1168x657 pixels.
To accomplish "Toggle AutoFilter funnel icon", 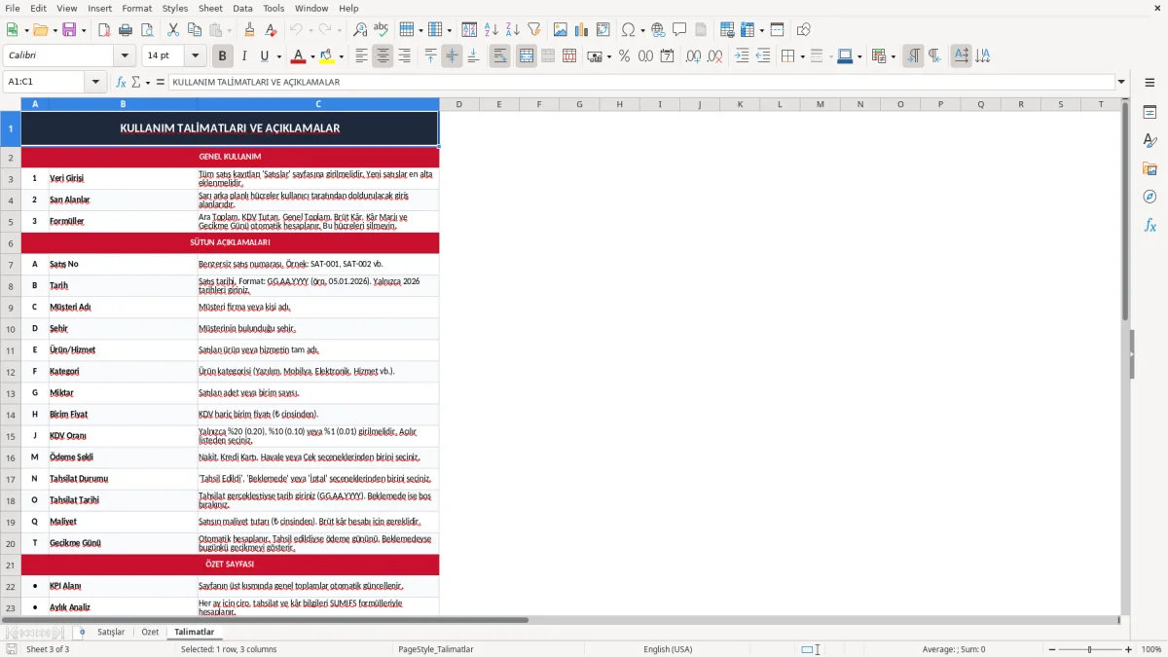I will (x=534, y=30).
